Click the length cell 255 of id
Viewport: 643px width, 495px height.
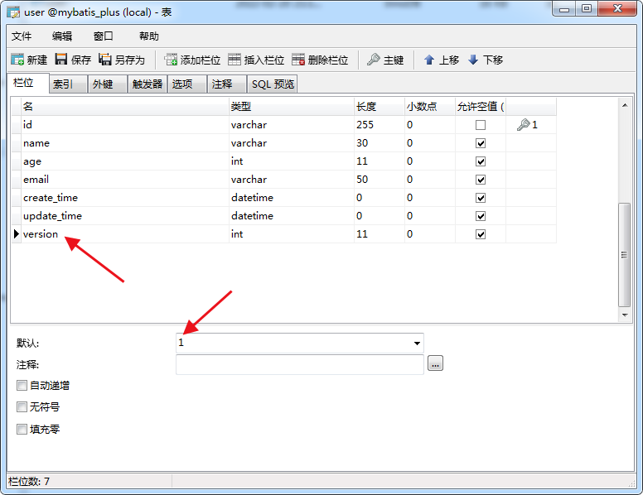pyautogui.click(x=380, y=124)
